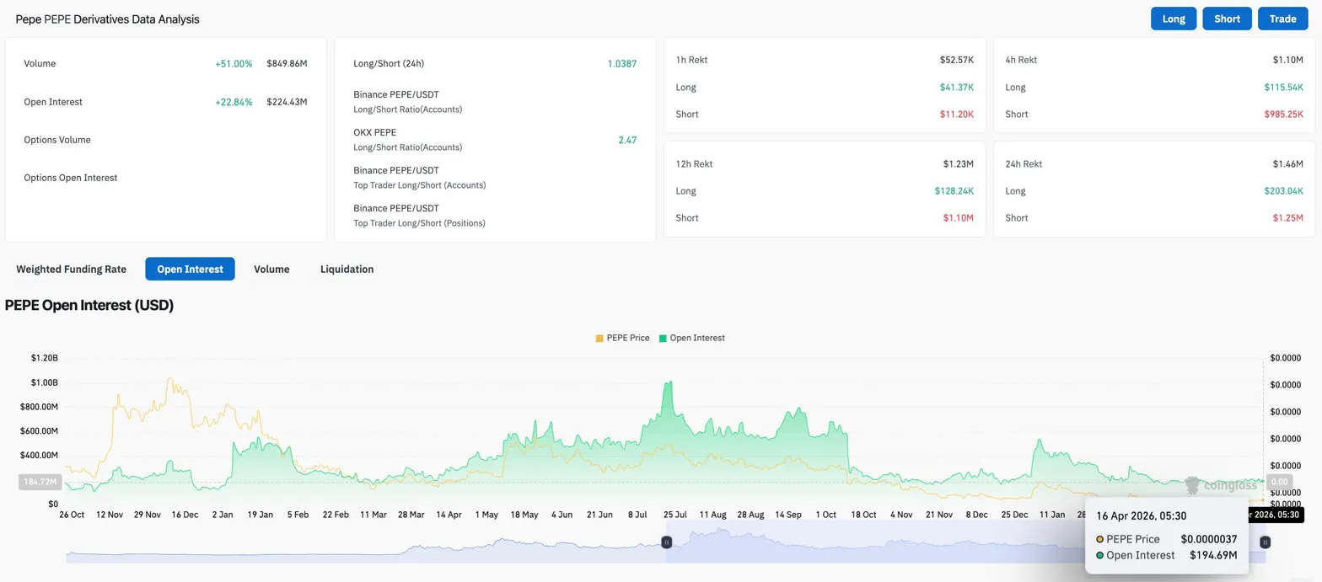Click the 184.72M y-axis marker label

(40, 482)
